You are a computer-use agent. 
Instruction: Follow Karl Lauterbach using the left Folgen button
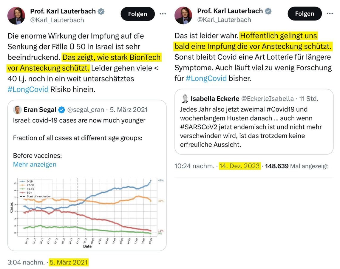pyautogui.click(x=137, y=14)
